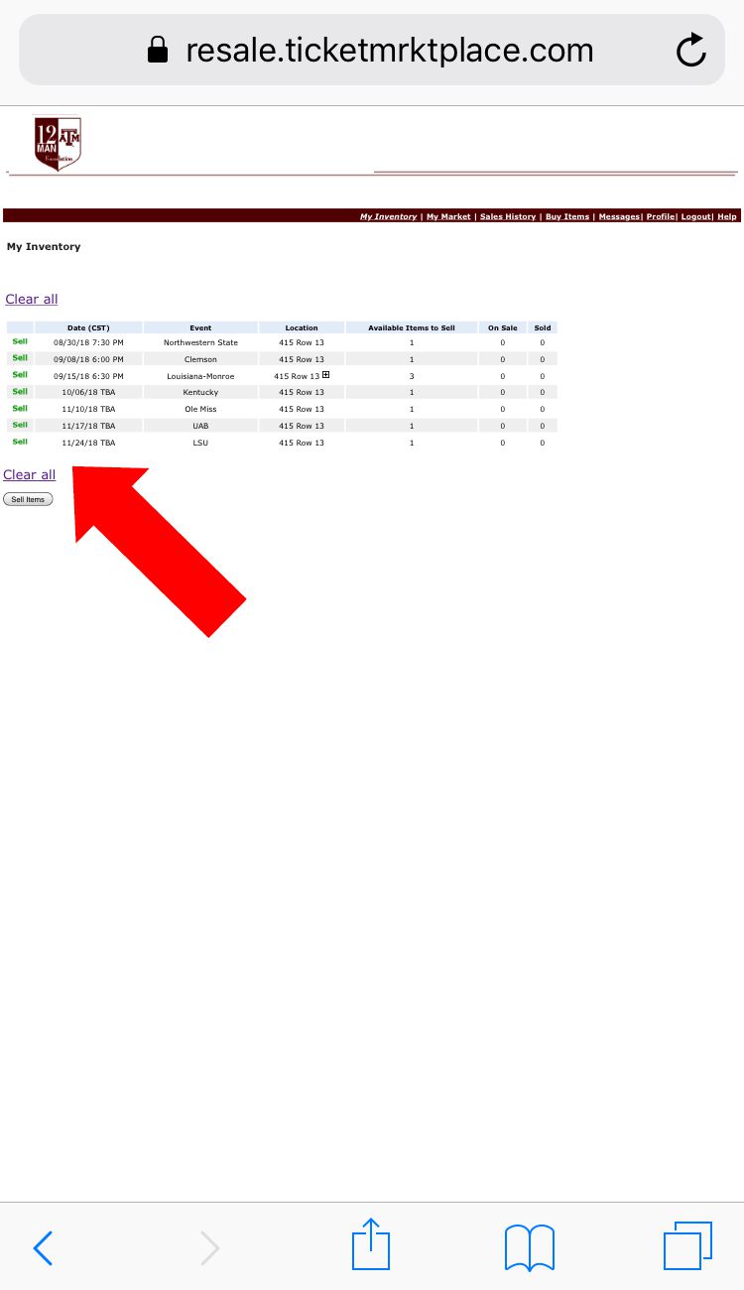
Task: Open the Safari share sheet
Action: click(x=372, y=1243)
